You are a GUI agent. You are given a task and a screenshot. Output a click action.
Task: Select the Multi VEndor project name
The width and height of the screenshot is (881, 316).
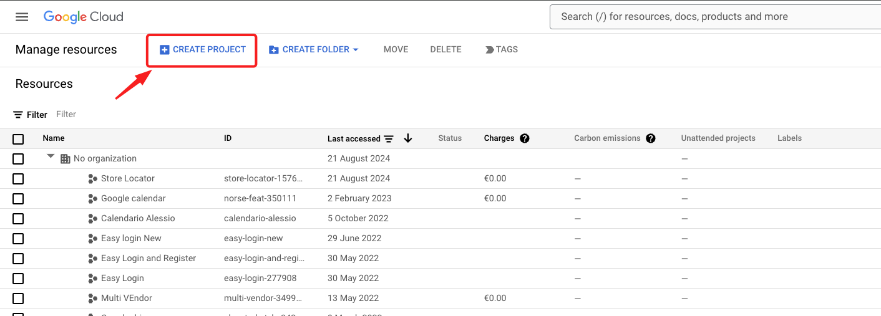(x=127, y=299)
